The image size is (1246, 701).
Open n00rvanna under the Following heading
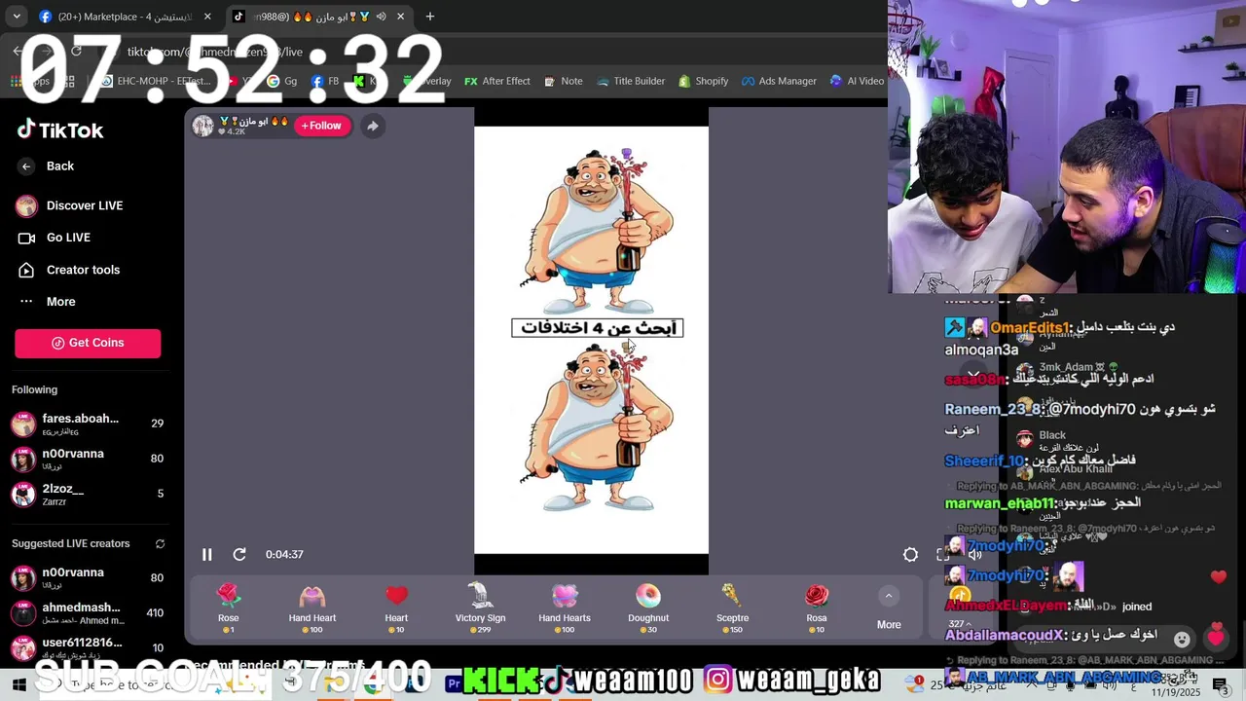coord(88,459)
